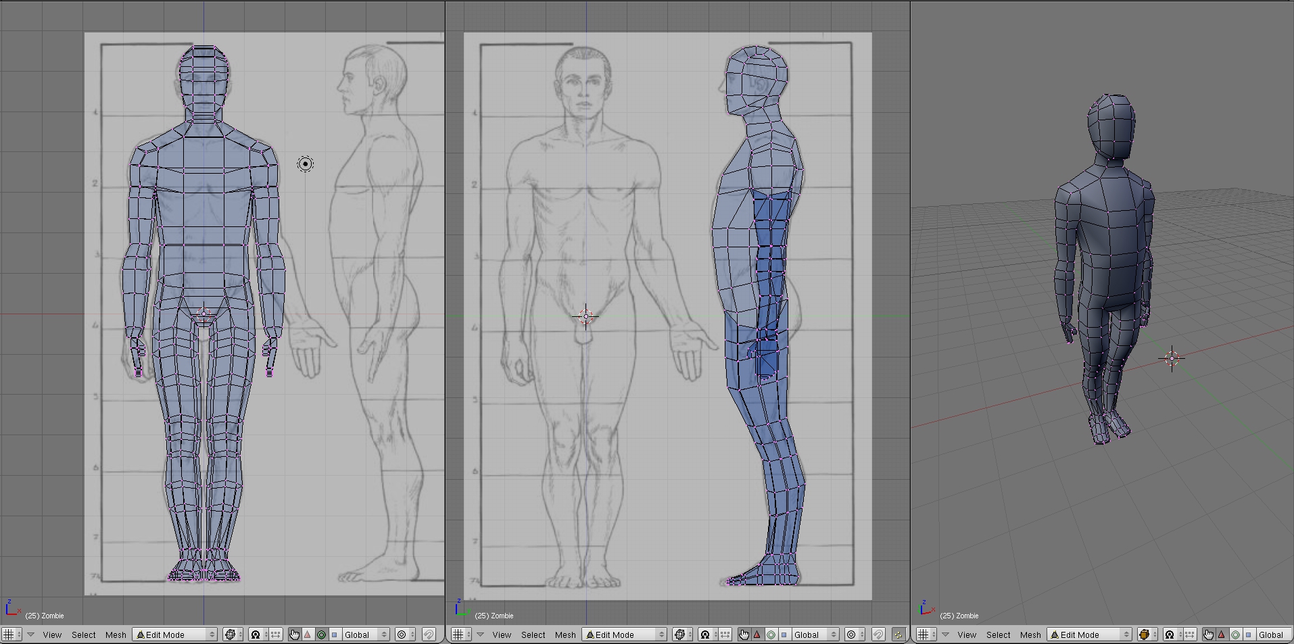The height and width of the screenshot is (644, 1294).
Task: Toggle the 3D manipulator hand in left viewport
Action: coord(294,635)
